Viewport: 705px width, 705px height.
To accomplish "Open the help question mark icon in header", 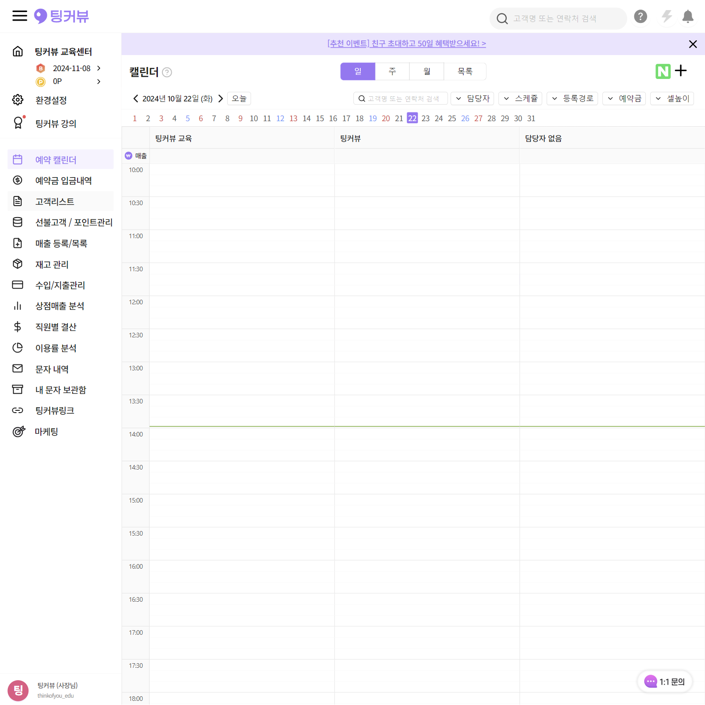I will 641,17.
